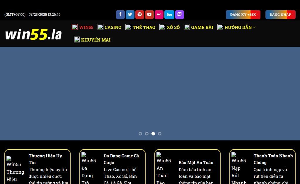Select the fourth slider pagination dot
The image size is (300, 184).
[x=160, y=134]
